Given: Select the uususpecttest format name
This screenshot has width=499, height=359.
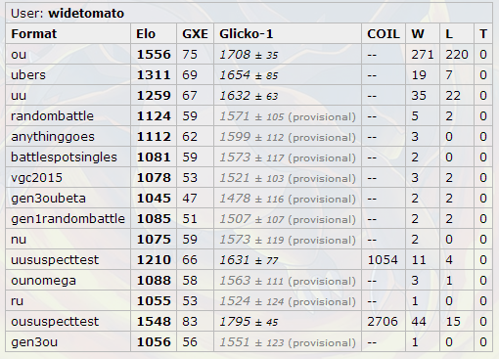Looking at the screenshot, I should [55, 260].
